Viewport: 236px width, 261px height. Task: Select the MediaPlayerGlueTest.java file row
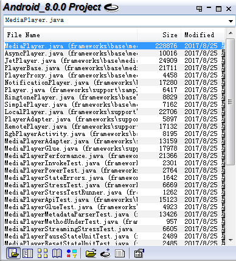click(114, 207)
